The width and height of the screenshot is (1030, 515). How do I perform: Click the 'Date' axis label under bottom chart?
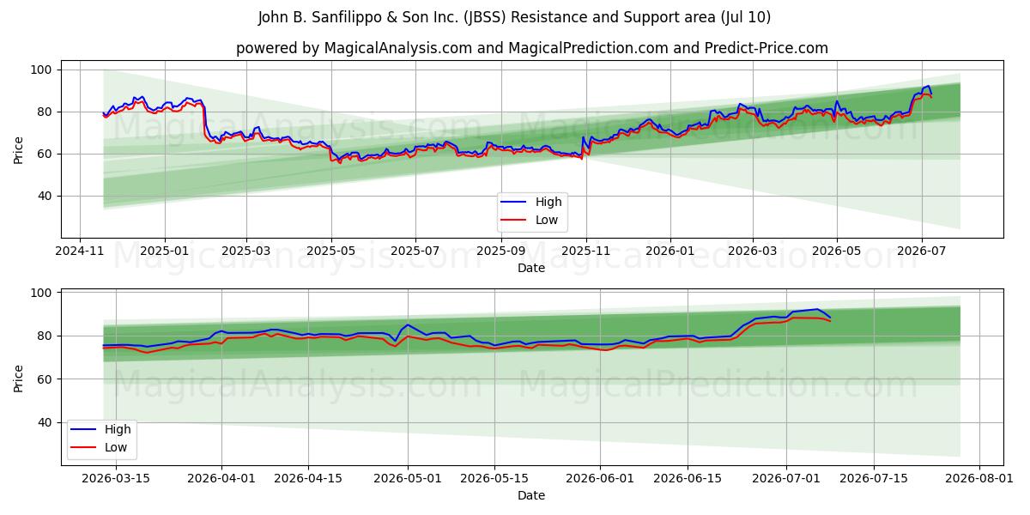click(531, 495)
